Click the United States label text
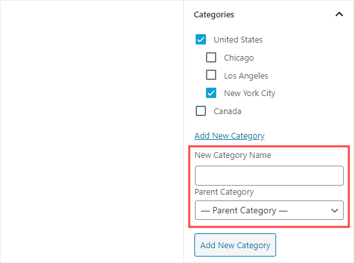 [238, 39]
